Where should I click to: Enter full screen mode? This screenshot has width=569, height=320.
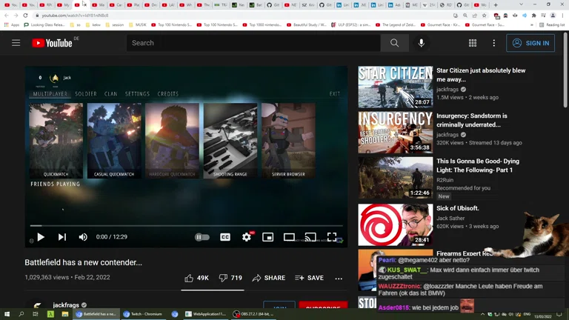click(x=332, y=237)
